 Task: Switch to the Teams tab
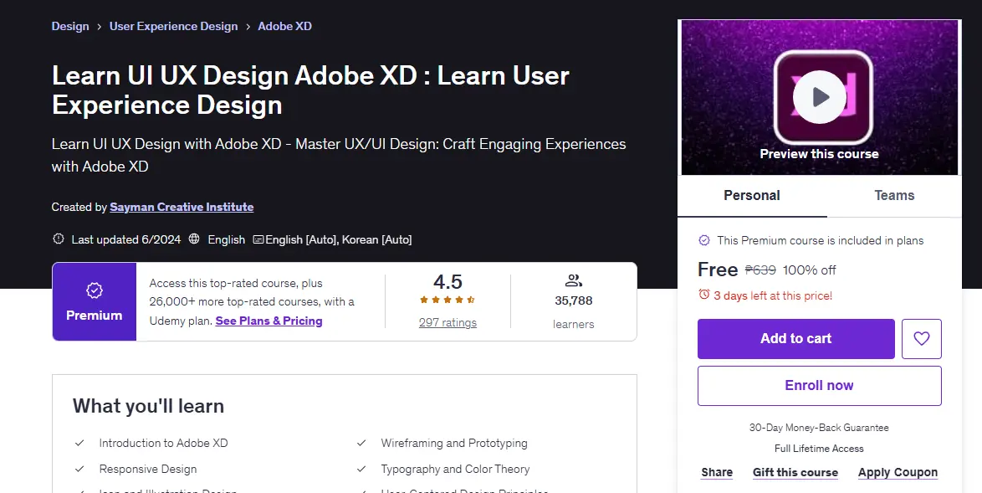pos(894,196)
